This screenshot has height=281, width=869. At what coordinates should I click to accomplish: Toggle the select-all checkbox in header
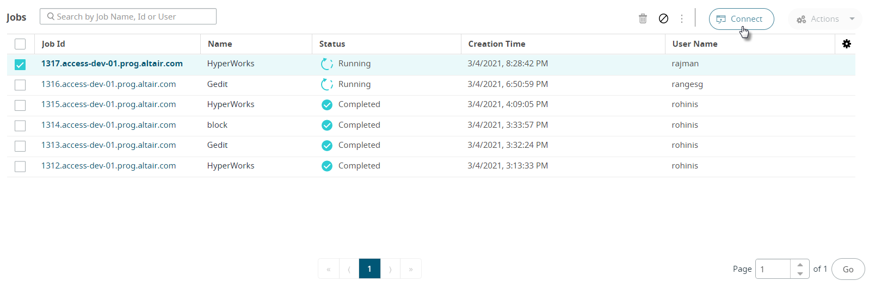click(x=20, y=44)
